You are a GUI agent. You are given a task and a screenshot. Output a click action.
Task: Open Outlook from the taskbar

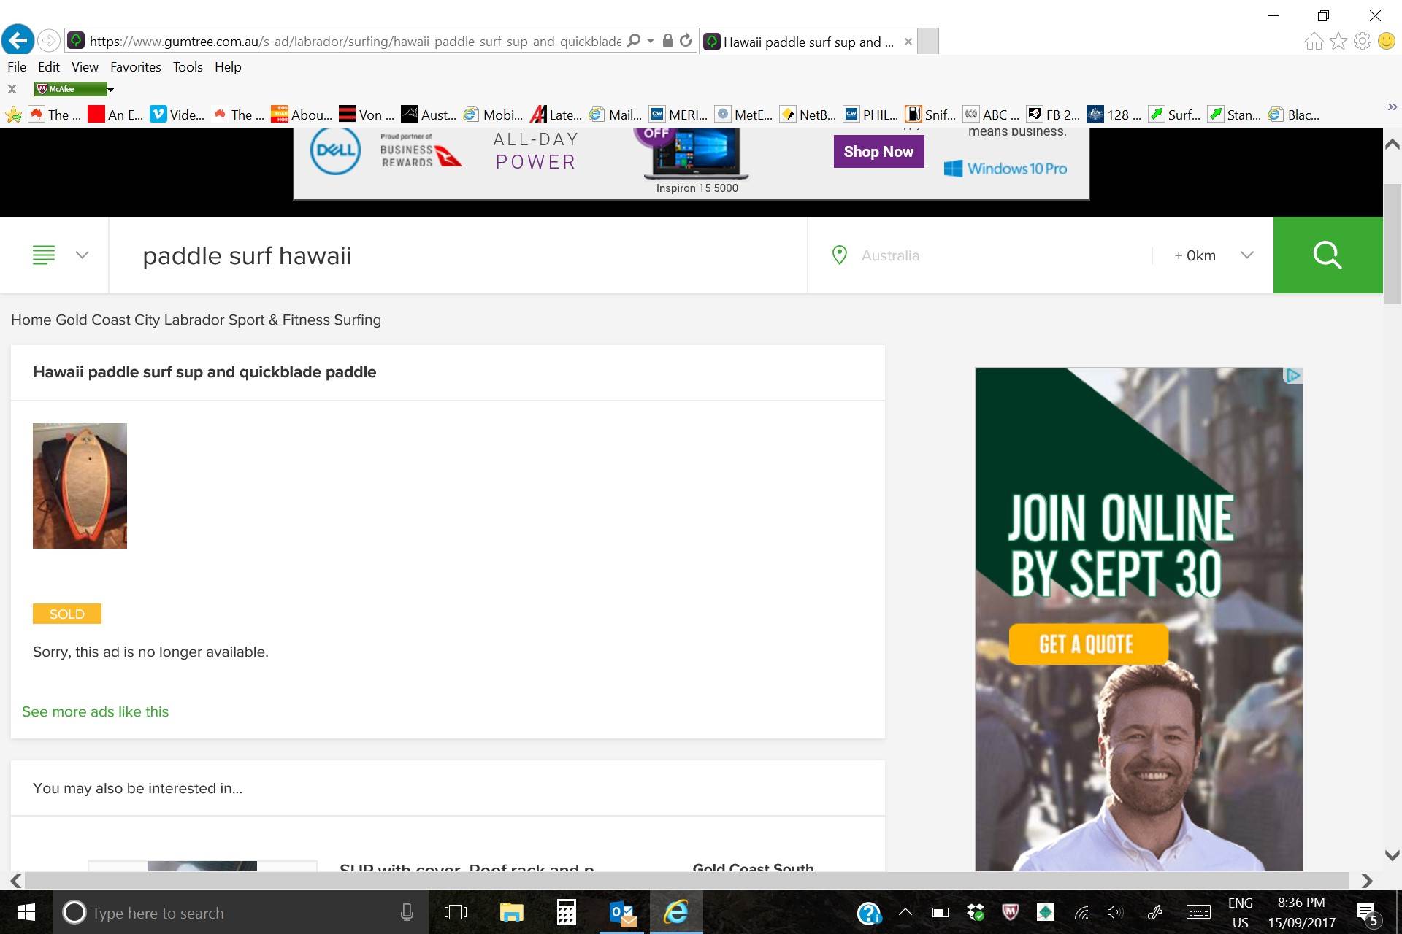click(621, 912)
